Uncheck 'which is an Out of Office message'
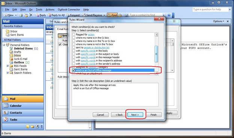Image resolution: width=234 pixels, height=138 pixels. click(x=73, y=70)
